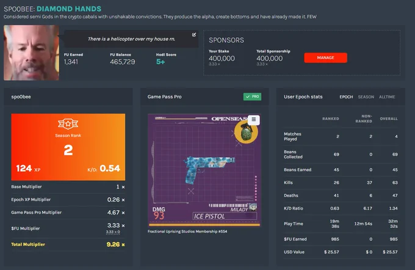The image size is (415, 270).
Task: Click the $FU Multiplier row label
Action: [x=26, y=228]
